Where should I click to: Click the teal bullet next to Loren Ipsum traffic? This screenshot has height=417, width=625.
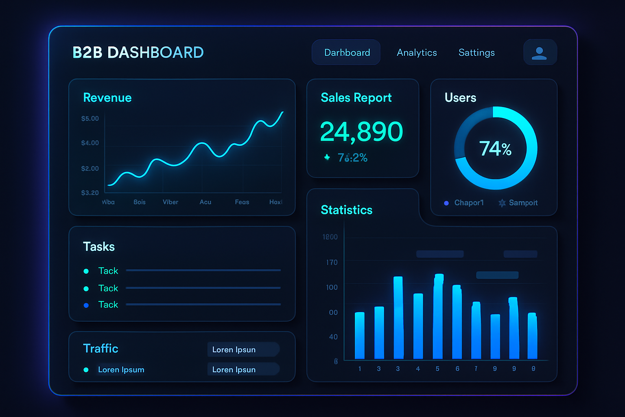86,369
